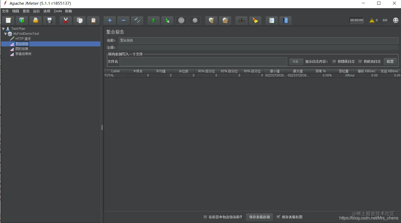Image resolution: width=401 pixels, height=223 pixels.
Task: Click the yellow warning triangle error indicator
Action: pyautogui.click(x=372, y=20)
